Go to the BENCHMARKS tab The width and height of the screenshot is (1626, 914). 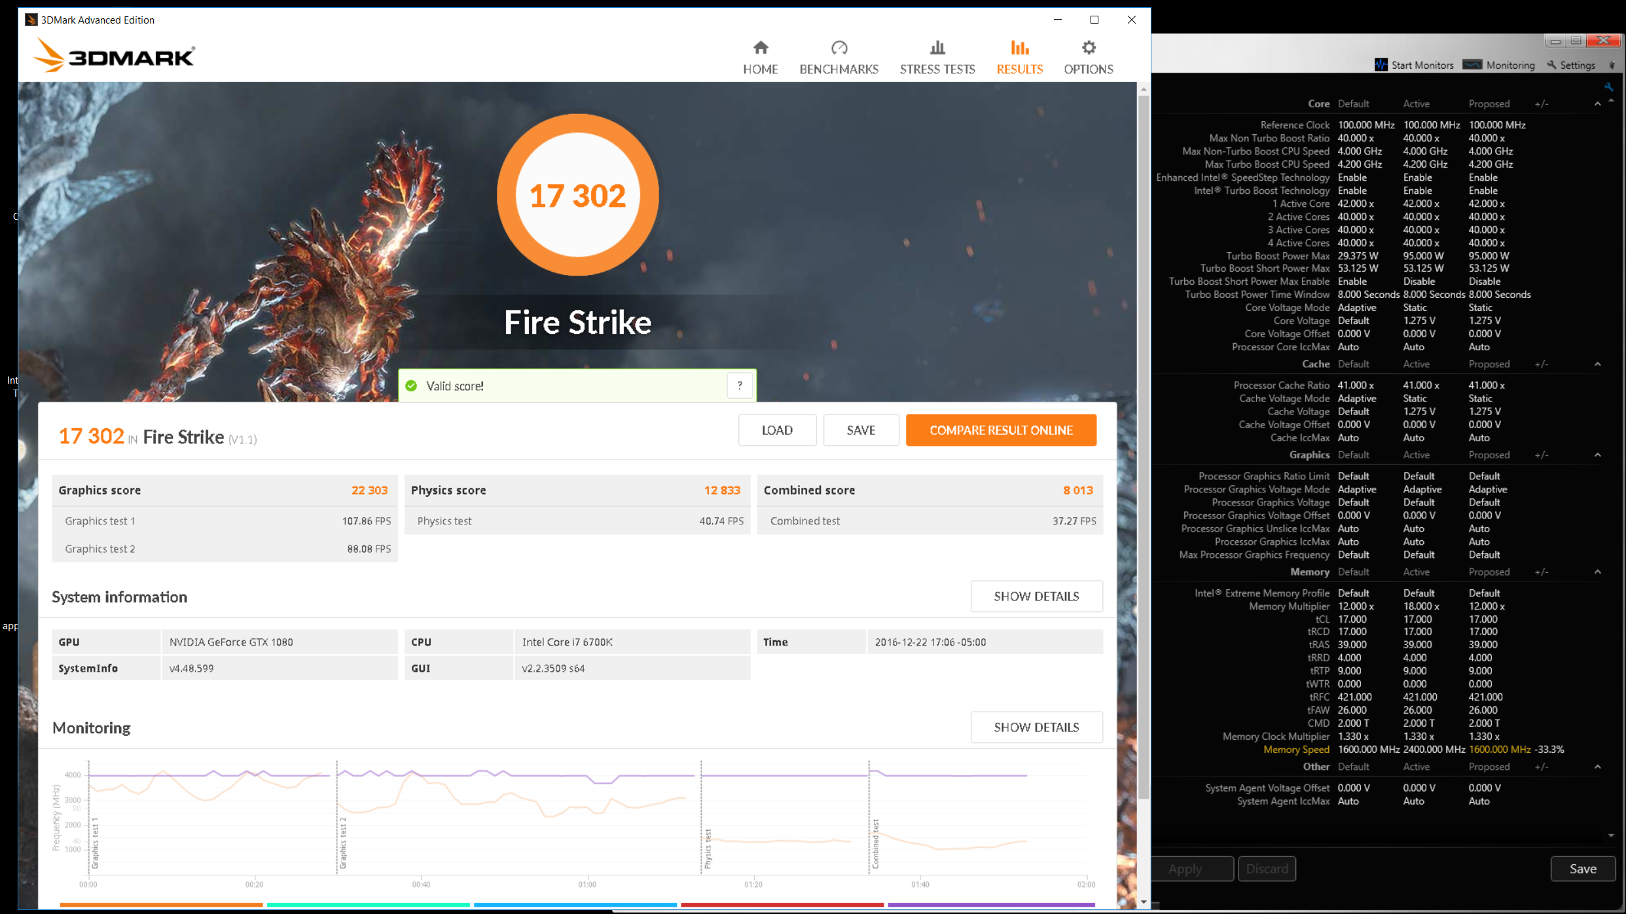[x=839, y=58]
